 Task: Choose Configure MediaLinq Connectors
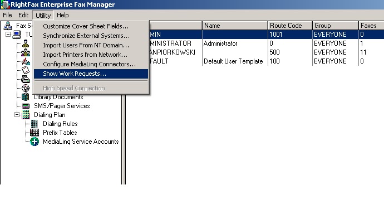coord(91,64)
